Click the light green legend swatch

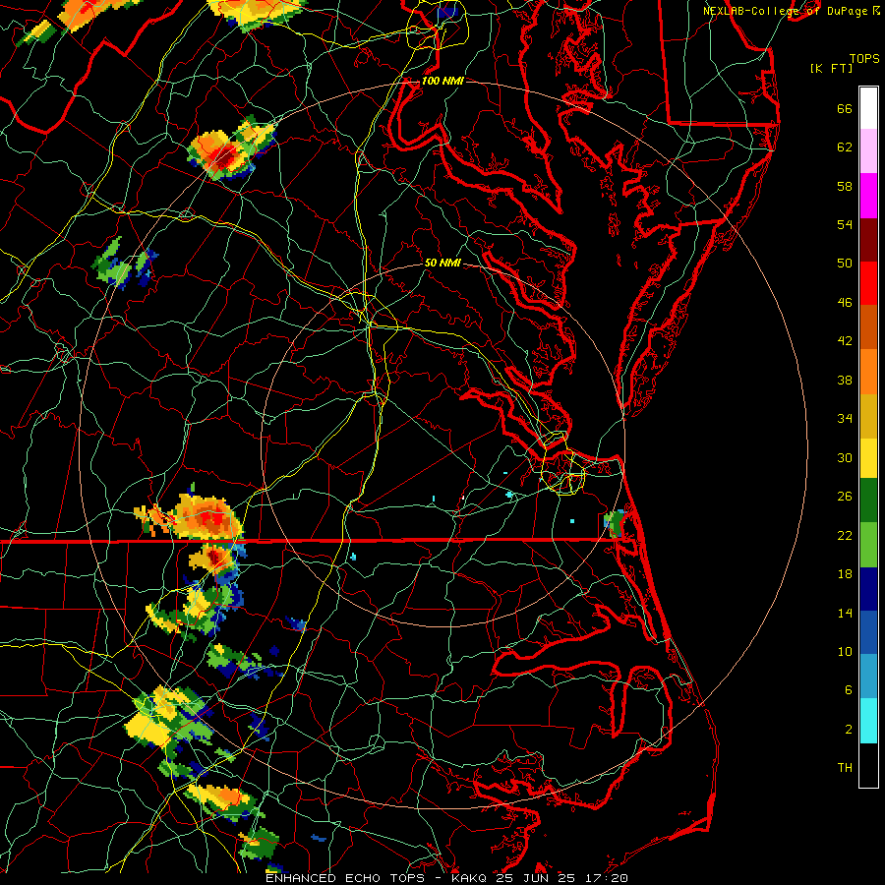click(868, 545)
